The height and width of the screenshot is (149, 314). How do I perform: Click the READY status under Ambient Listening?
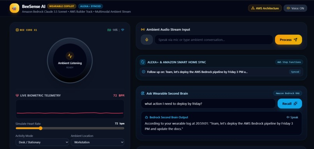[x=70, y=68]
